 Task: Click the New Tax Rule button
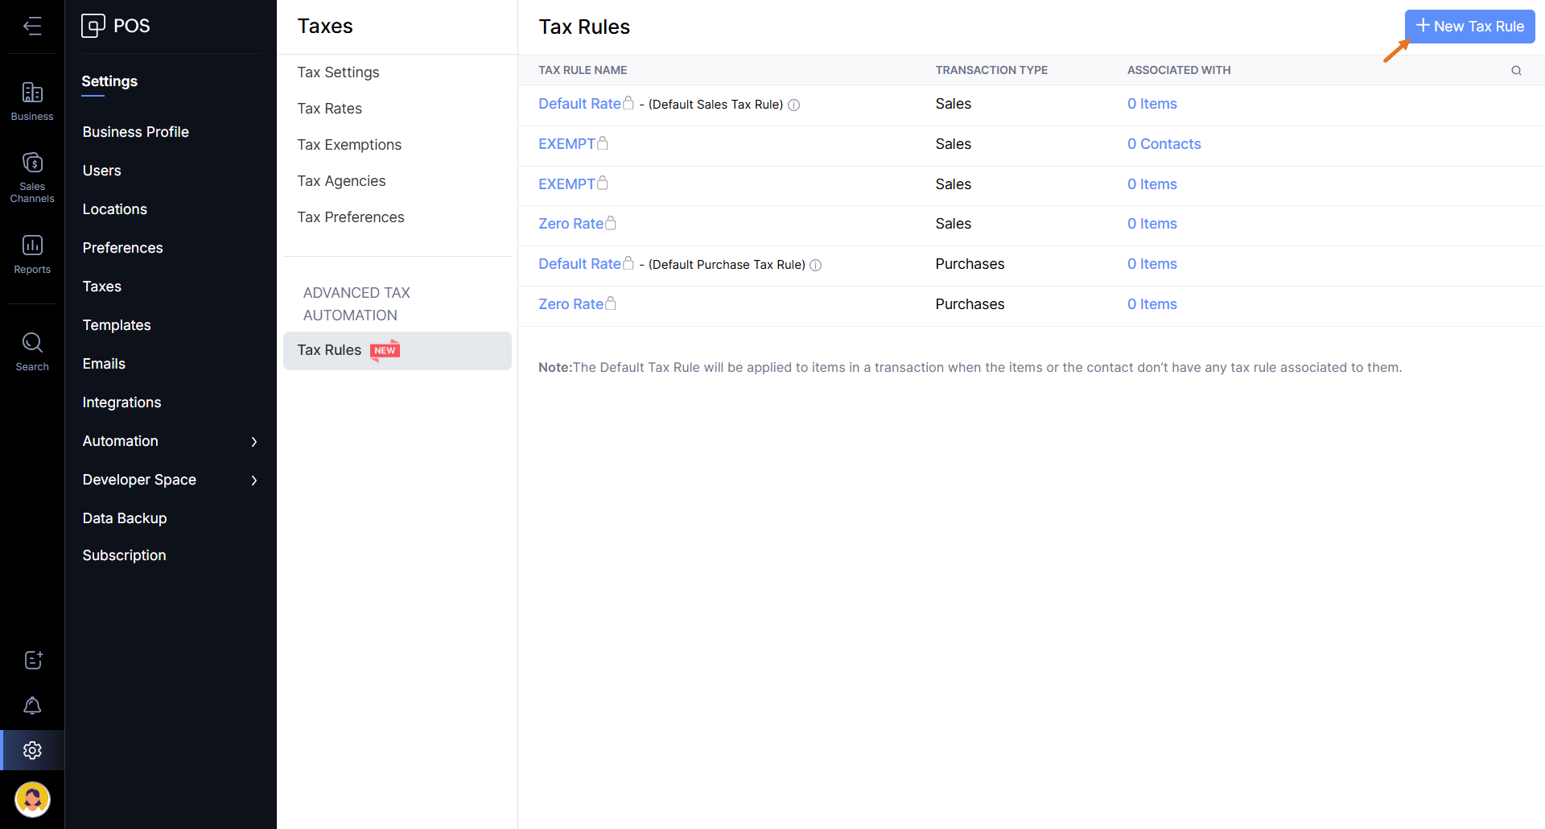pyautogui.click(x=1469, y=27)
